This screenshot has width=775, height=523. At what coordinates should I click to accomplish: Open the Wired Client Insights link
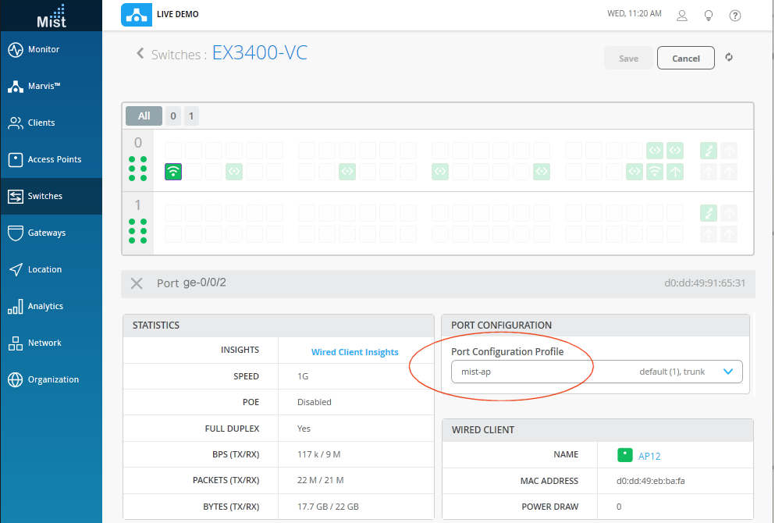coord(354,353)
